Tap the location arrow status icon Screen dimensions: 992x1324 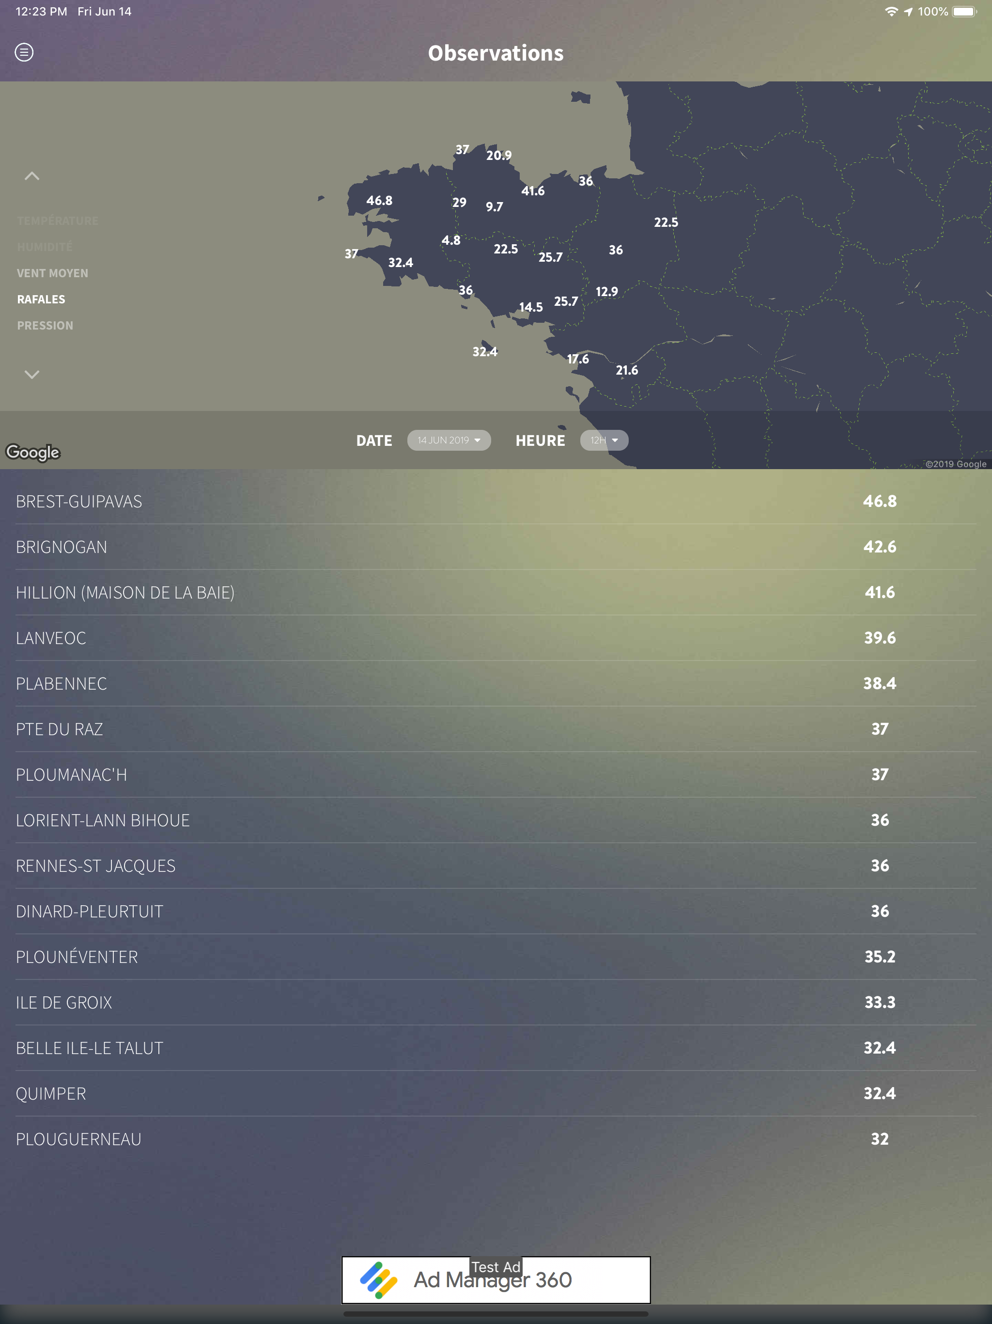(x=908, y=11)
